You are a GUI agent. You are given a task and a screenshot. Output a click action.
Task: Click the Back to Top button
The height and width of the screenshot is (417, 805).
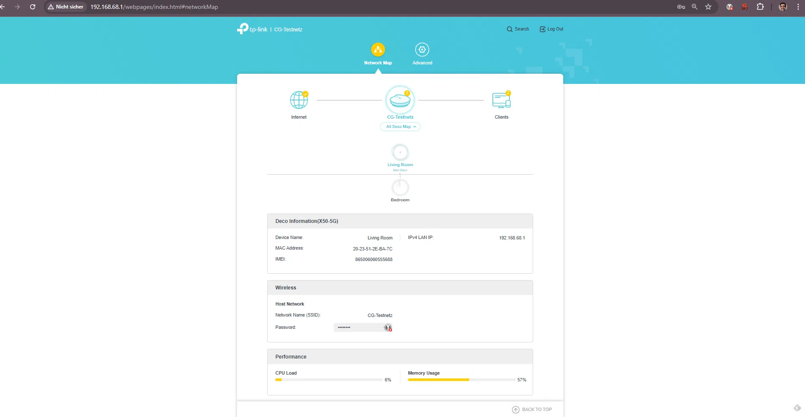coord(532,409)
